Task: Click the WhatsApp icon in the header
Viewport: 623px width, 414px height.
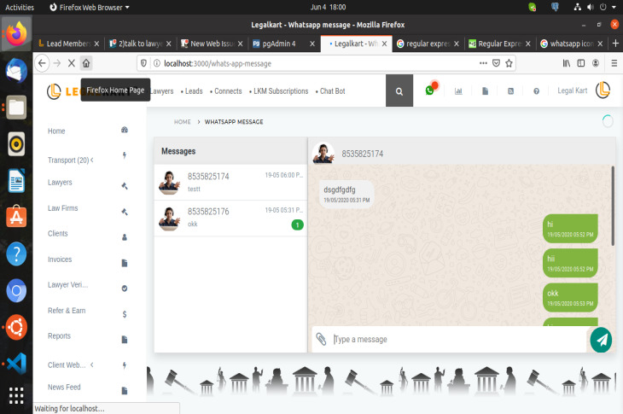Action: [430, 90]
